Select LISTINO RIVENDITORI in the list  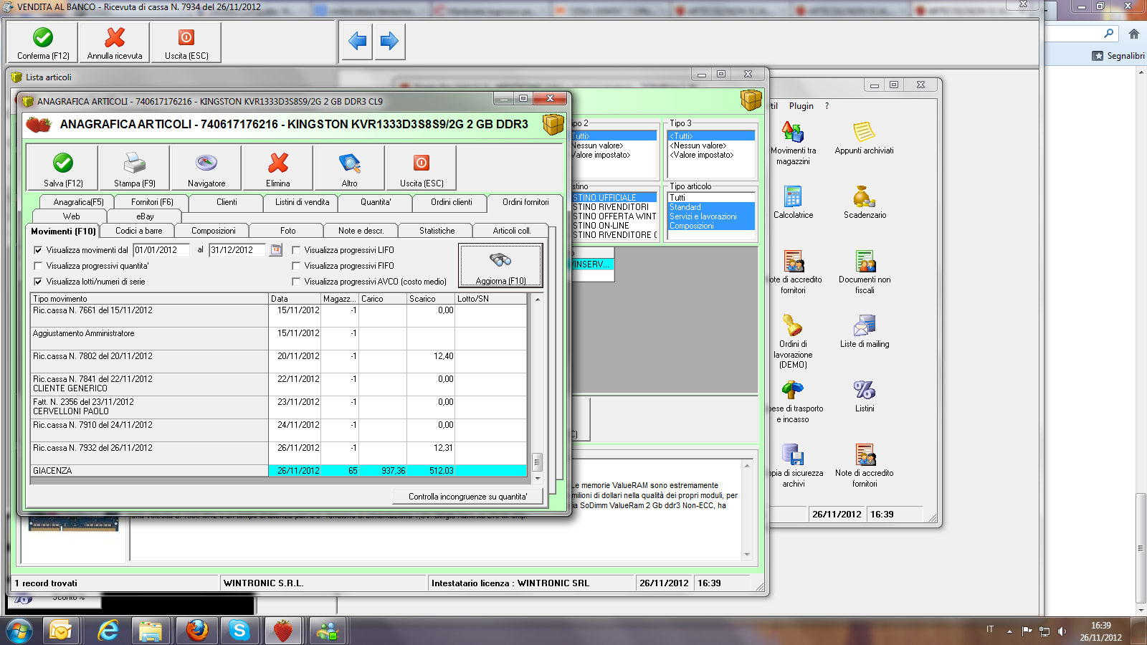(x=614, y=207)
